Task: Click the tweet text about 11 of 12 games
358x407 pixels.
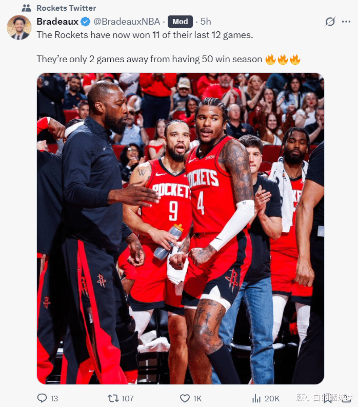Action: [145, 35]
